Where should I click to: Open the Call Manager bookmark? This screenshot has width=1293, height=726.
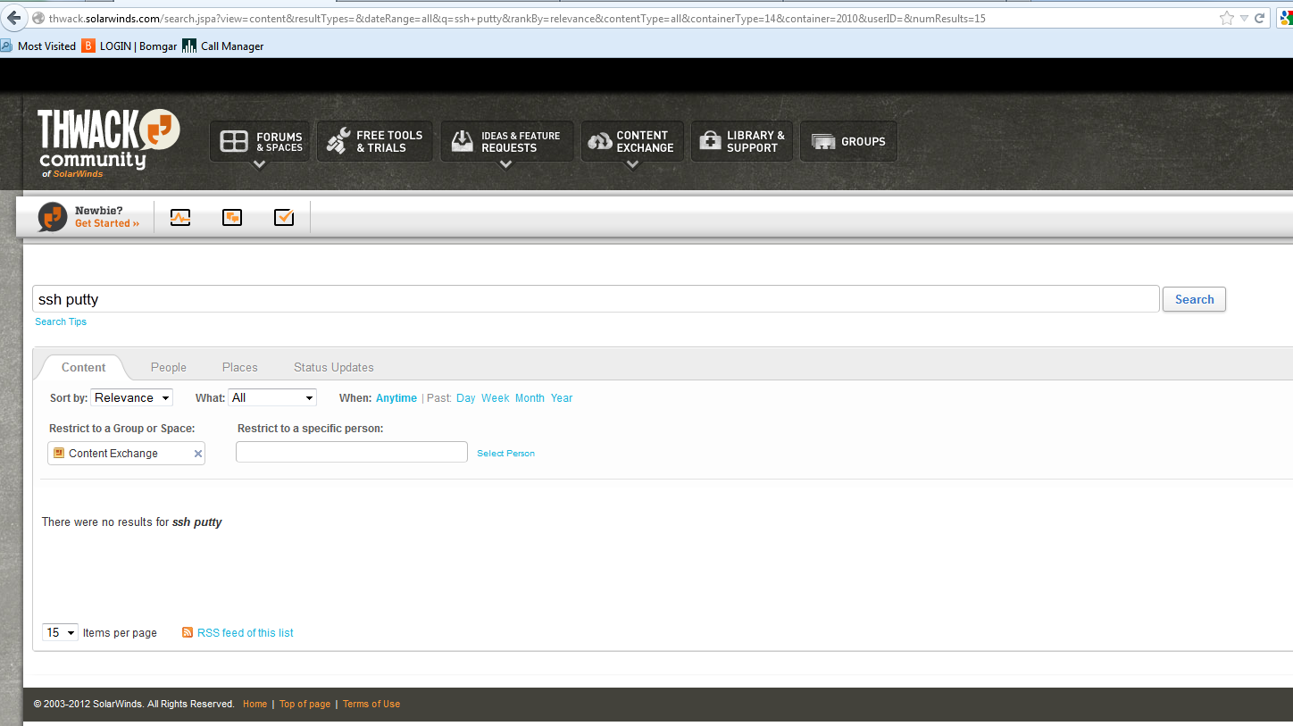[223, 46]
